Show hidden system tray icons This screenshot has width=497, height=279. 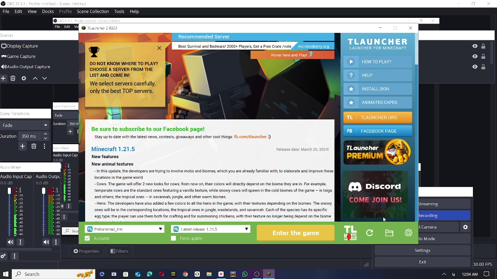(444, 274)
